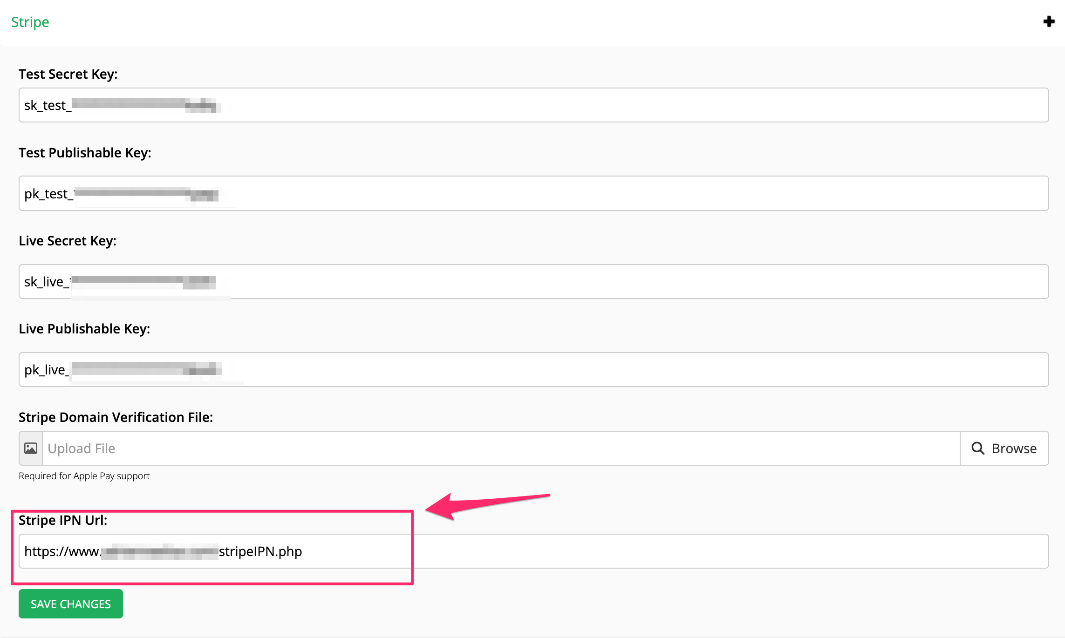Click the magnifier icon in Browse
This screenshot has width=1065, height=638.
[977, 448]
